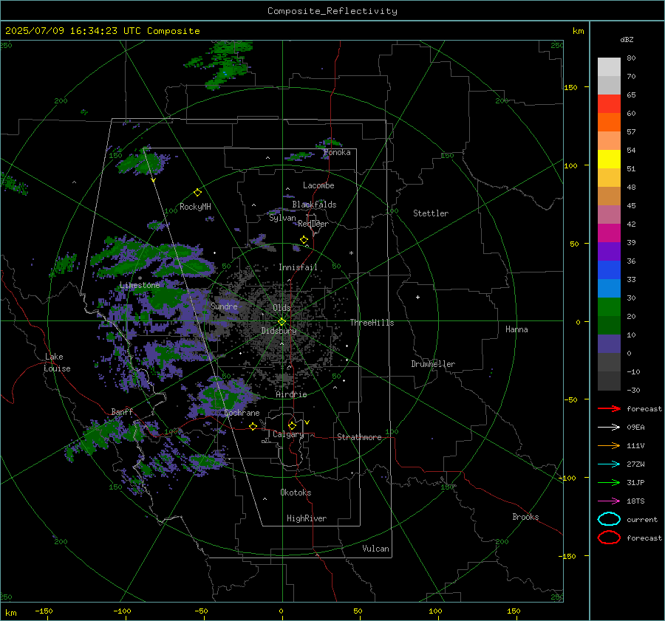665x621 pixels.
Task: Pick the royal blue 36 dBZ swatch
Action: pyautogui.click(x=609, y=270)
